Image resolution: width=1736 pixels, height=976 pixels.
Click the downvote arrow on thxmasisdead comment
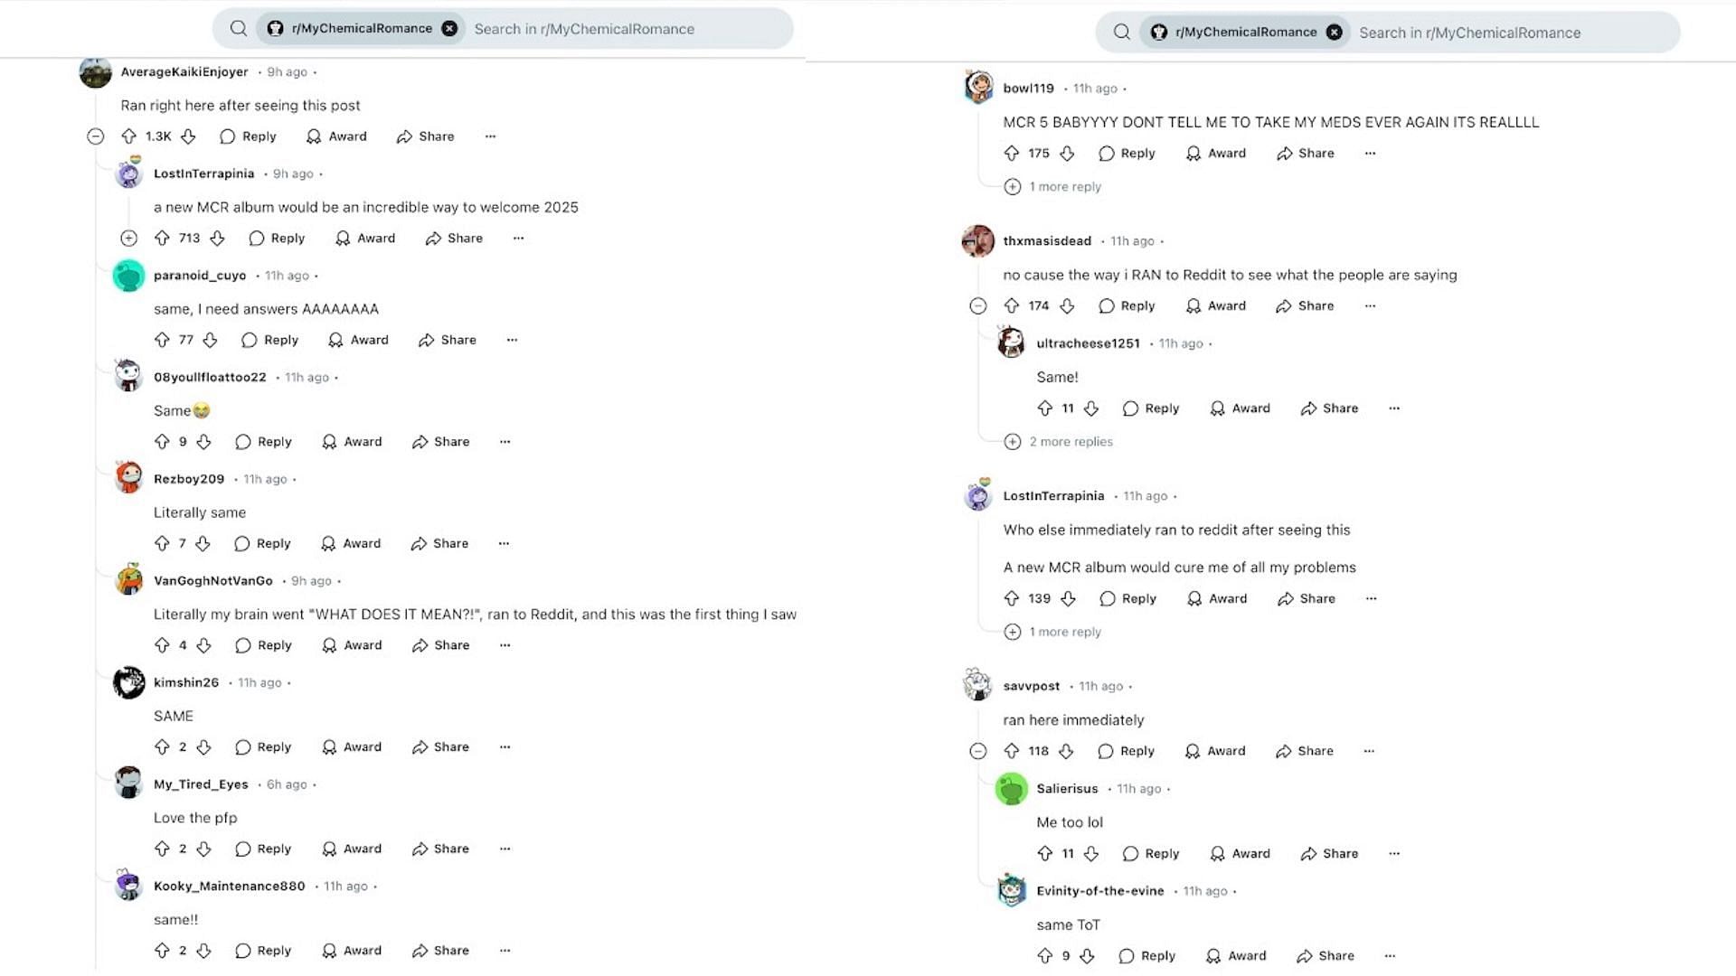pos(1067,305)
